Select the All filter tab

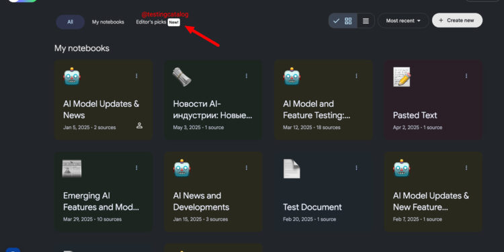tap(70, 22)
